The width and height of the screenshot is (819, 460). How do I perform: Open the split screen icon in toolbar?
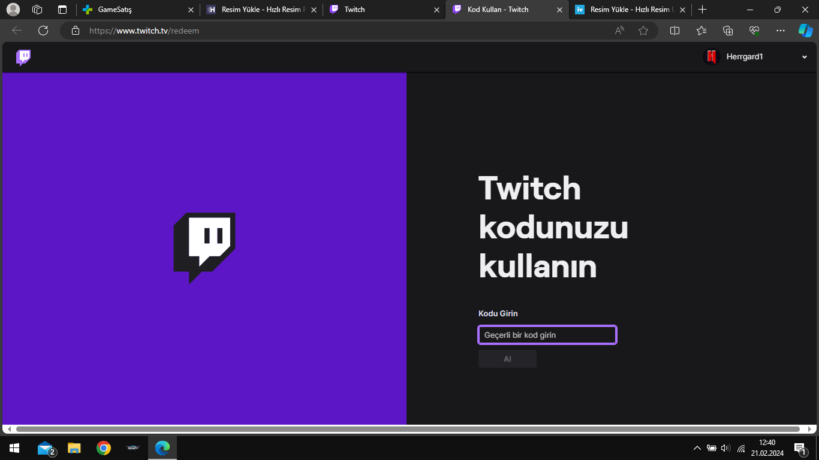click(675, 31)
